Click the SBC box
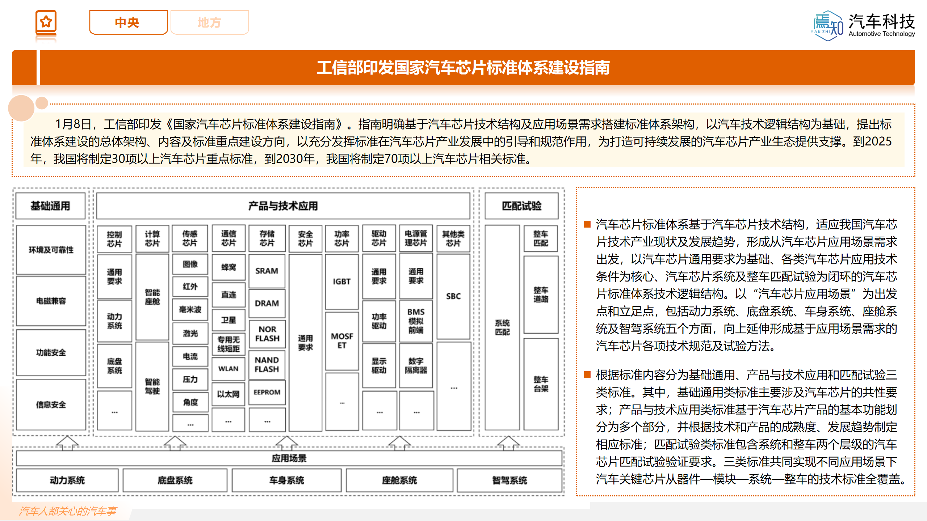 pos(453,296)
